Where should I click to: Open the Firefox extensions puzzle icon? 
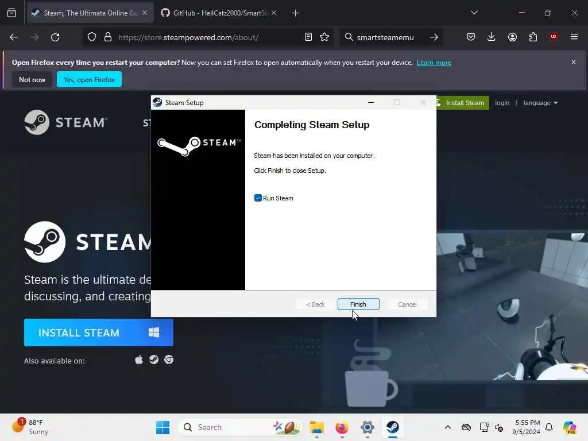pos(533,37)
